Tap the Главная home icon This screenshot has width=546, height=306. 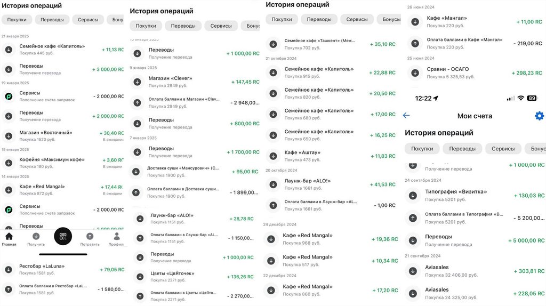(x=9, y=237)
